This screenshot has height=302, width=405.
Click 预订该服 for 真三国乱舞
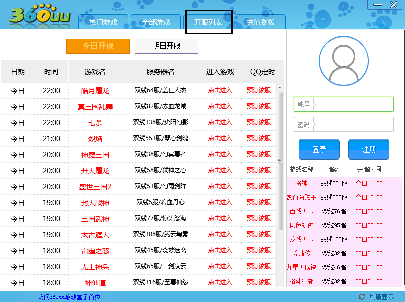pos(259,106)
